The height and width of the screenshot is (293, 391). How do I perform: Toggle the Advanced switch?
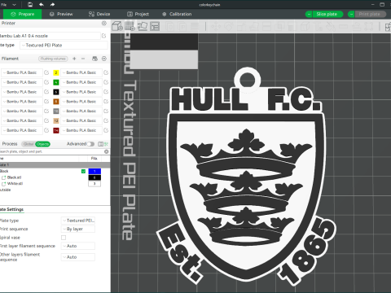(90, 144)
